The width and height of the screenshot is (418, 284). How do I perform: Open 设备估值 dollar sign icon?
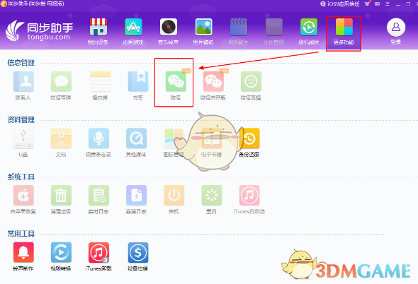pos(138,252)
